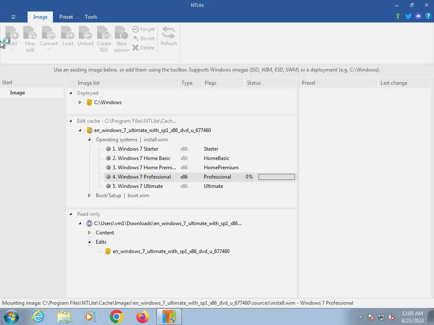Click the New session icon
434x325 pixels.
point(121,33)
